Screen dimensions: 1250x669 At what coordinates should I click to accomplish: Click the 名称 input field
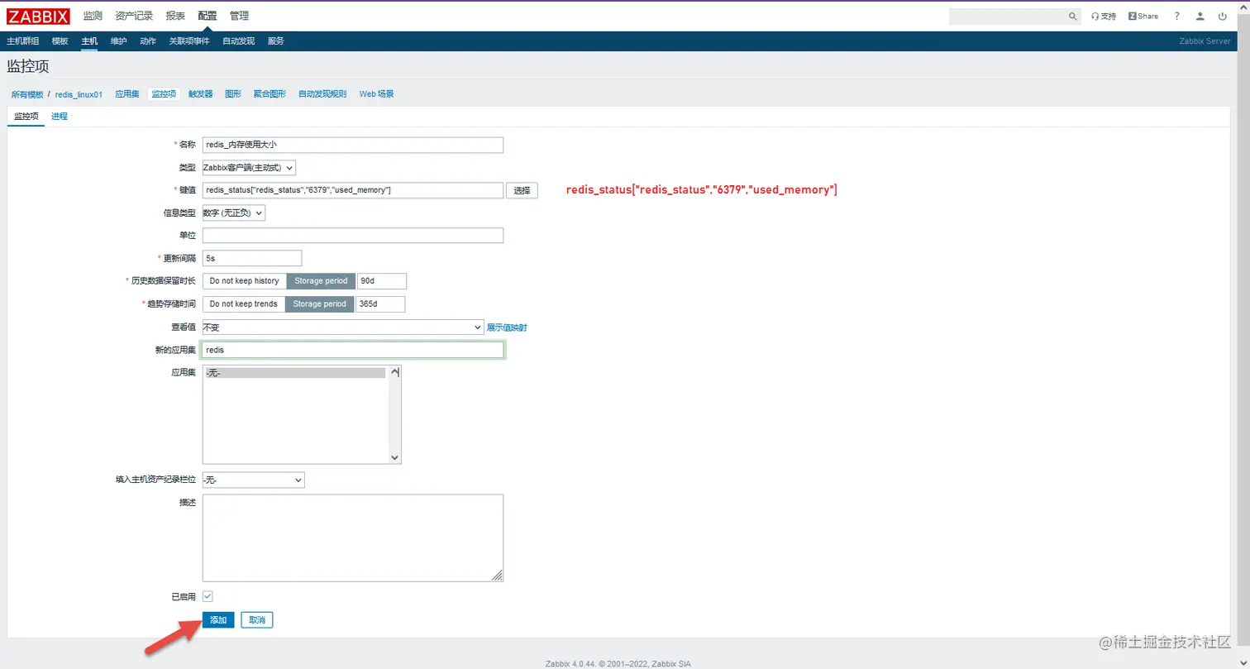coord(353,145)
